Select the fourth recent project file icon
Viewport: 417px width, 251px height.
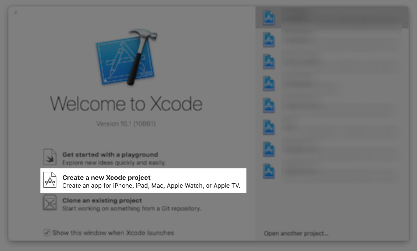point(269,84)
